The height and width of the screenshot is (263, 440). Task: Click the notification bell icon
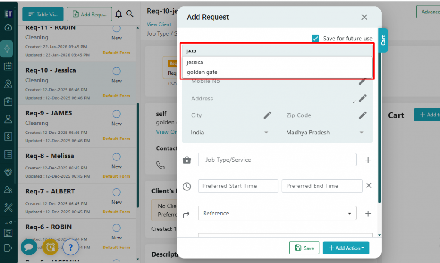tap(119, 14)
